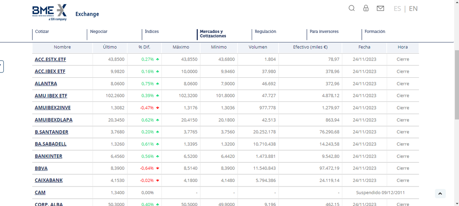This screenshot has width=459, height=206.
Task: Select the 102,2600 last price value
Action: [115, 96]
